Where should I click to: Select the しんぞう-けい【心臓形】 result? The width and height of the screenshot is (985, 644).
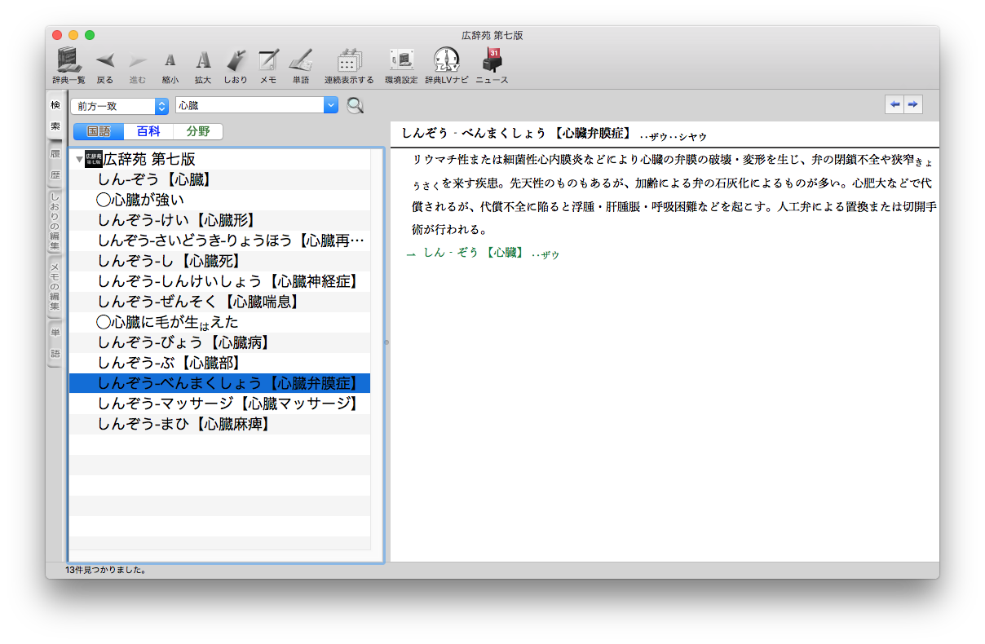(x=219, y=220)
